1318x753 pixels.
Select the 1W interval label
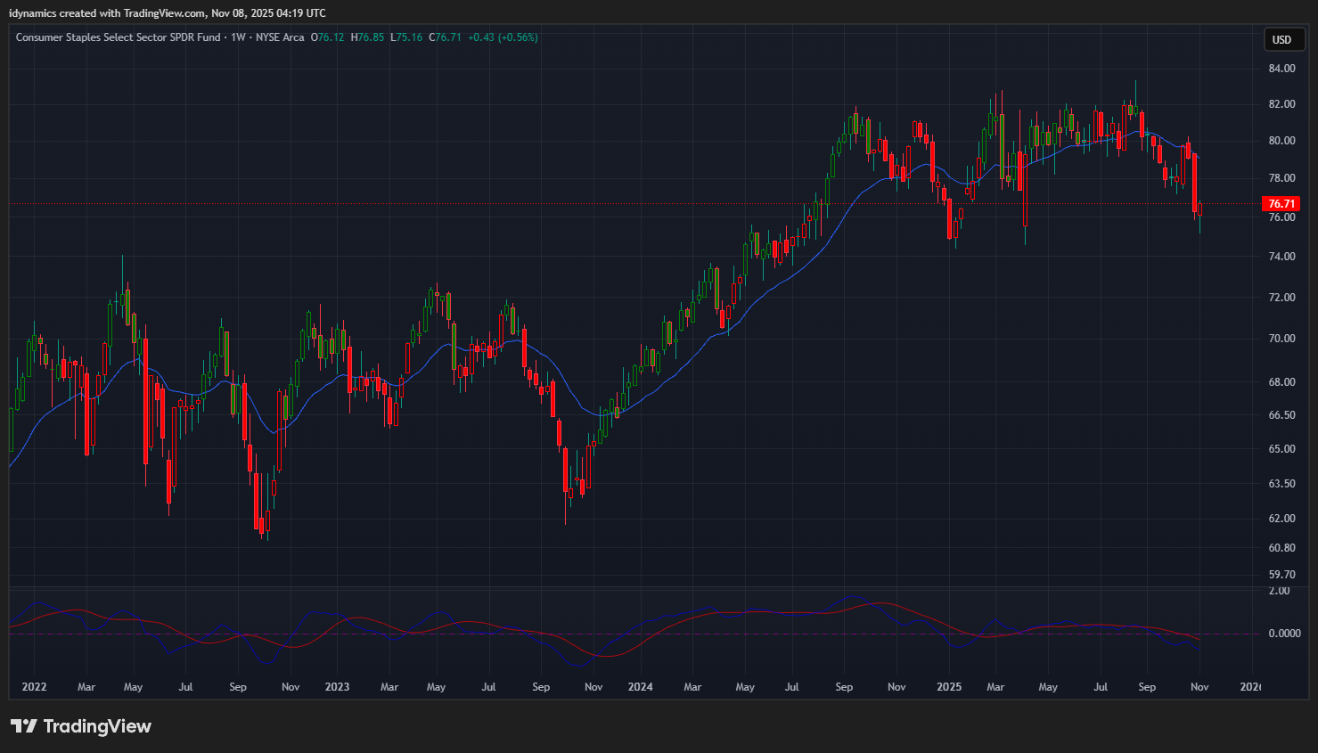tap(238, 37)
